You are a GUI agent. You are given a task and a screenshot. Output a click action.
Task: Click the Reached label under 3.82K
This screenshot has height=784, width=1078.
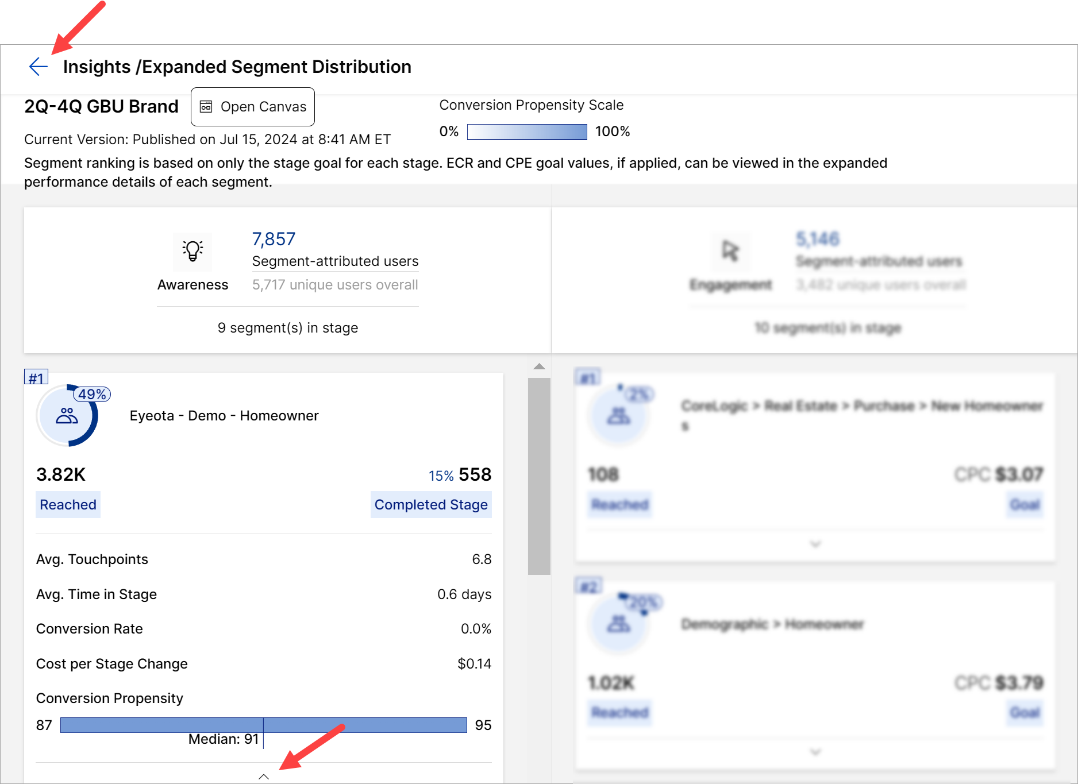[68, 505]
